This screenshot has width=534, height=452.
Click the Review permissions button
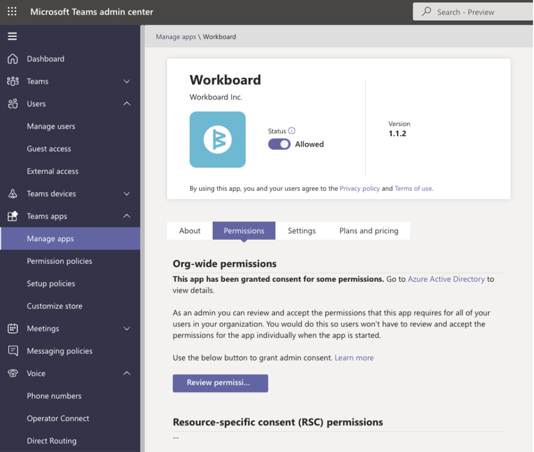tap(220, 383)
